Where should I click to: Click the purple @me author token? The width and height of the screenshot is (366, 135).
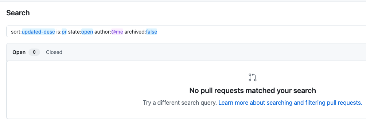(x=117, y=32)
